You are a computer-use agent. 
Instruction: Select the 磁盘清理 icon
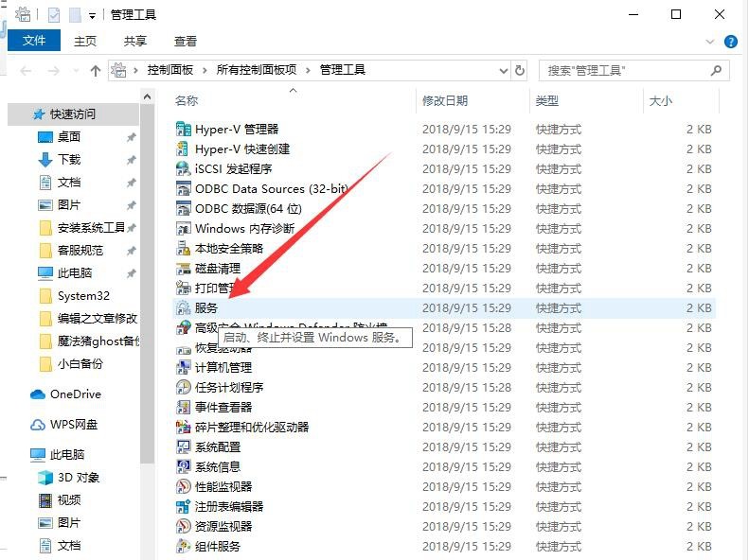184,269
